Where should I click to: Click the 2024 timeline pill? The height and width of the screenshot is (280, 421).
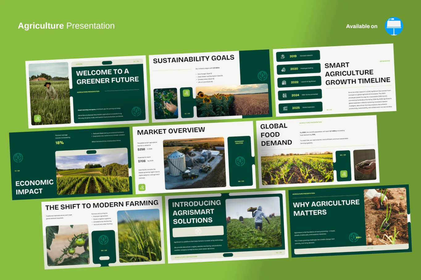[x=300, y=95]
